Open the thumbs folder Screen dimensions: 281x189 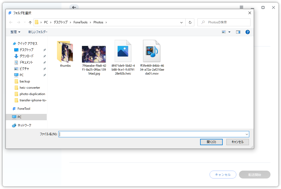point(65,51)
